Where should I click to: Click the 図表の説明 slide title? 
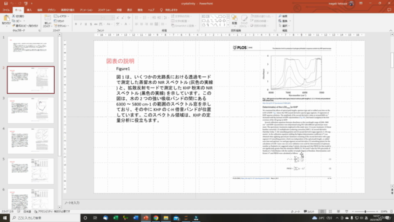[x=121, y=61]
